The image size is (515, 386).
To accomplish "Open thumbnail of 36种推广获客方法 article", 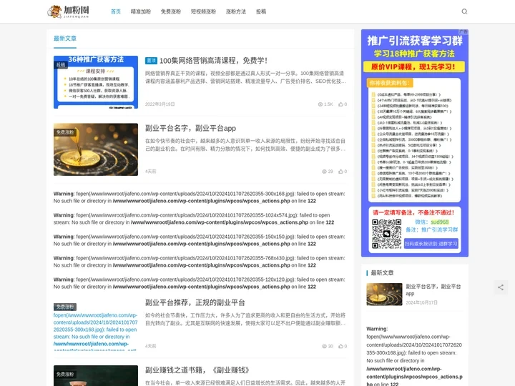I will click(x=96, y=82).
